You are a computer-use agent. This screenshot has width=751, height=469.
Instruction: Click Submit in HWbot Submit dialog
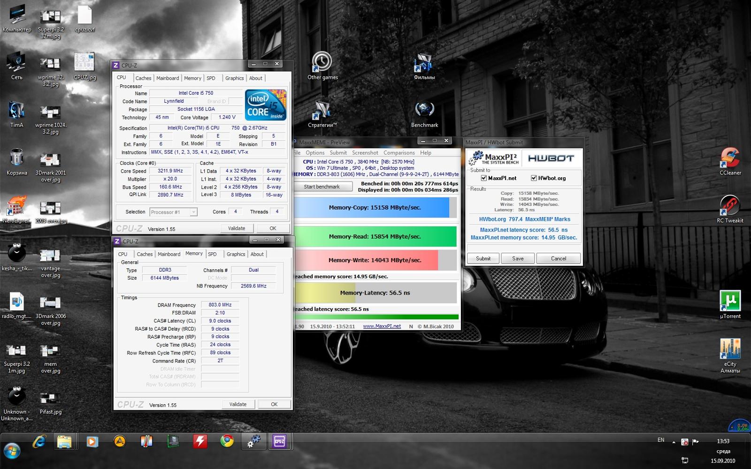(483, 258)
